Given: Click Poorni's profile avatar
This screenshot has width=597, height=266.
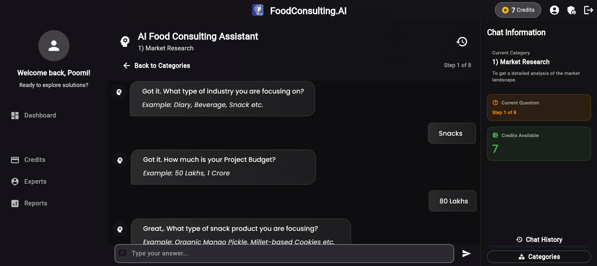Looking at the screenshot, I should coord(54,45).
